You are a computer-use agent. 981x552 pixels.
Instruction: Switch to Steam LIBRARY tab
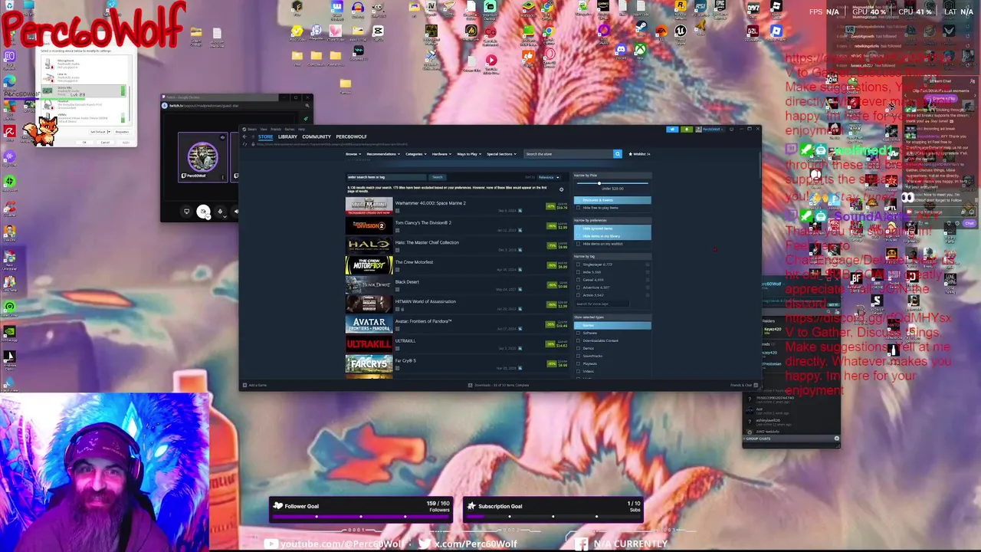pyautogui.click(x=287, y=136)
